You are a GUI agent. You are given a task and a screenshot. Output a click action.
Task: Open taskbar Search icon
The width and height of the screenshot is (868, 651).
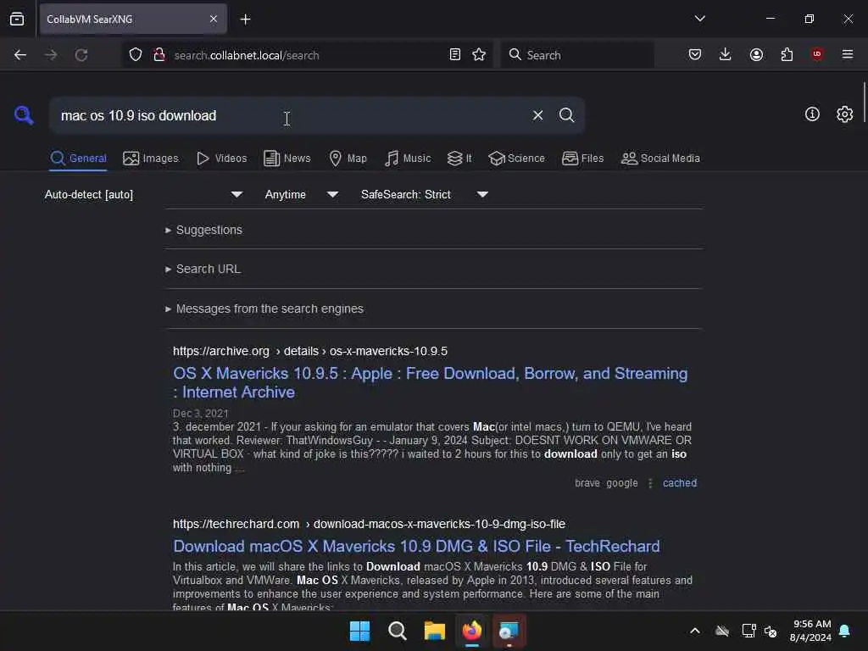coord(397,631)
